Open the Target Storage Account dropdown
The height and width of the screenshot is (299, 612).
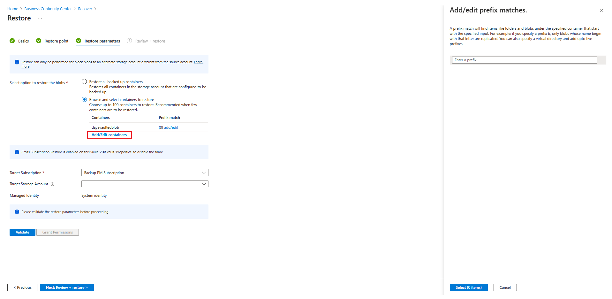145,184
